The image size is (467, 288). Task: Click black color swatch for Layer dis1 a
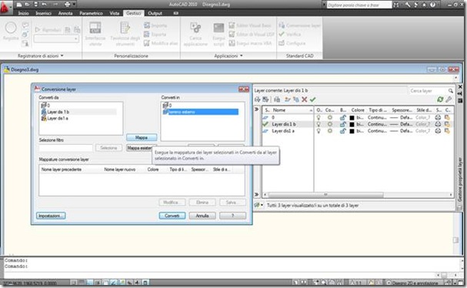pos(352,131)
